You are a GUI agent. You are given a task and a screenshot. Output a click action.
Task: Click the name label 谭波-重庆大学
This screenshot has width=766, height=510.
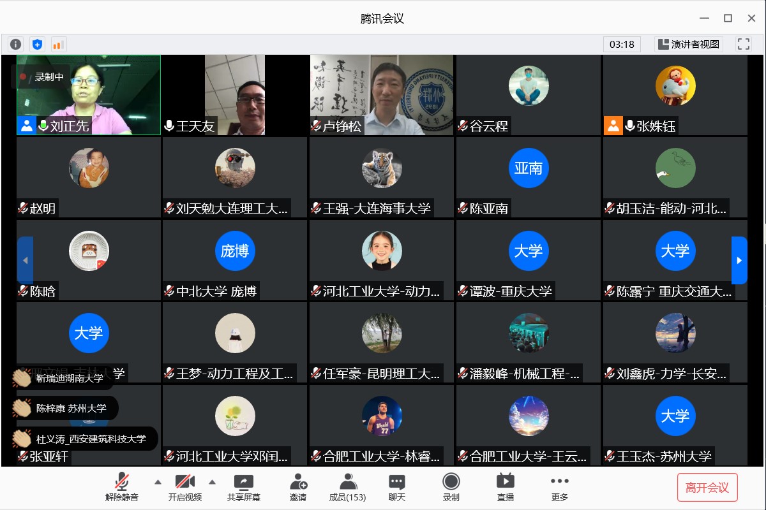(x=511, y=291)
